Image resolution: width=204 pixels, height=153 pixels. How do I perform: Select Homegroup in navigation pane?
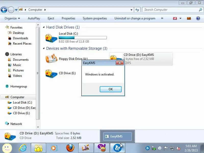(x=19, y=86)
